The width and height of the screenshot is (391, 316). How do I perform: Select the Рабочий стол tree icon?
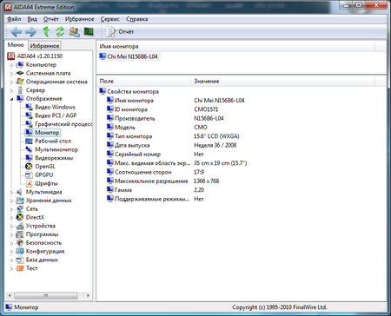coord(29,141)
